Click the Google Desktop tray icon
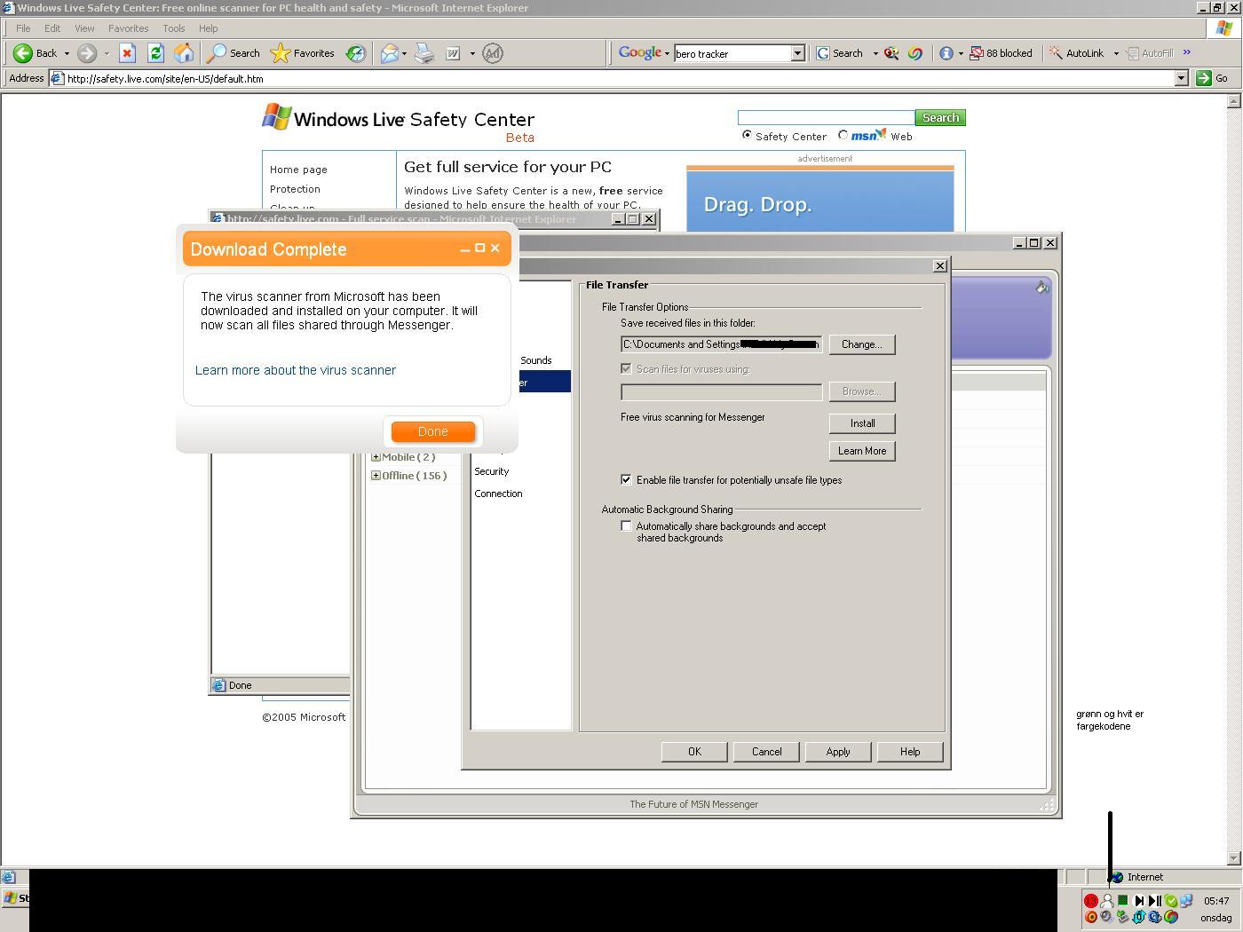1243x932 pixels. pos(1171,917)
